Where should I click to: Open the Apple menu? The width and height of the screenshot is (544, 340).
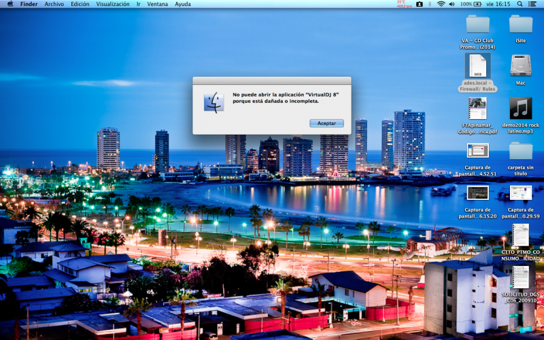tap(10, 4)
